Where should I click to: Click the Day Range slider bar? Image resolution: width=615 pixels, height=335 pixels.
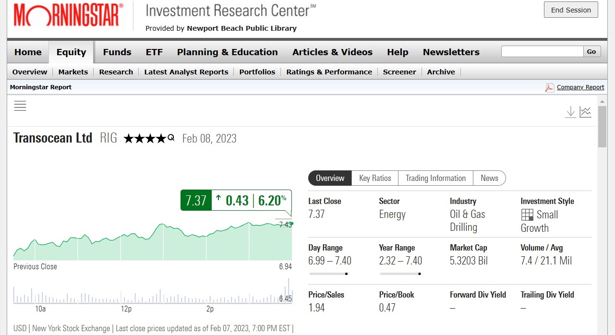pyautogui.click(x=328, y=274)
